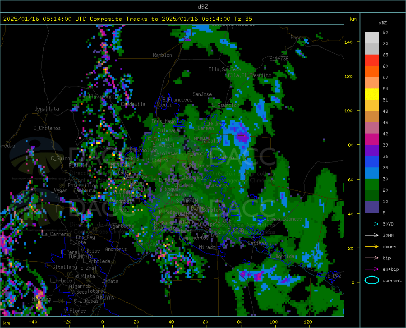This screenshot has width=406, height=328.
Task: Pick the bright yellow 51-54 dBZ swatch
Action: point(372,94)
